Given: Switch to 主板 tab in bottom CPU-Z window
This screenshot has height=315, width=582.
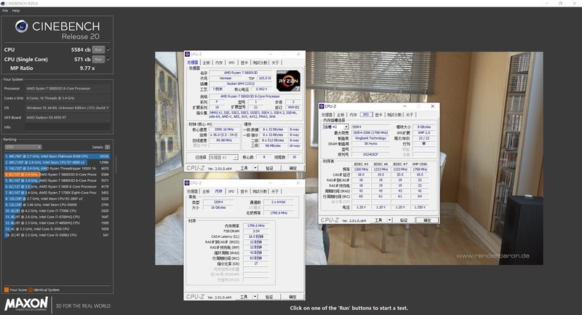Looking at the screenshot, I should [207, 191].
